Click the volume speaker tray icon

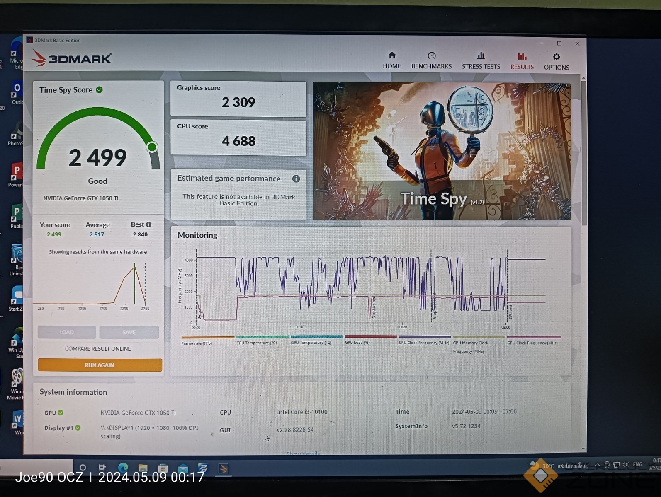tap(625, 465)
